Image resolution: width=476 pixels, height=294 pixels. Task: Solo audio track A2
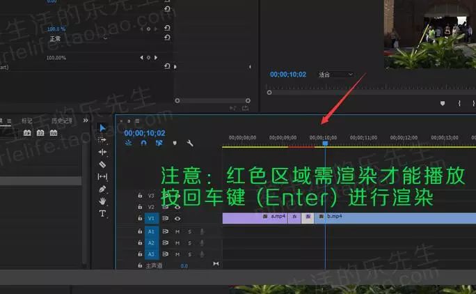coord(190,243)
